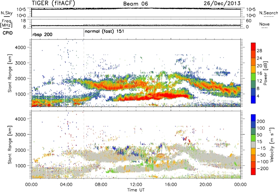Image resolution: width=278 pixels, height=192 pixels.
Task: Click the 18 tick on frequency axis
Action: coord(23,21)
